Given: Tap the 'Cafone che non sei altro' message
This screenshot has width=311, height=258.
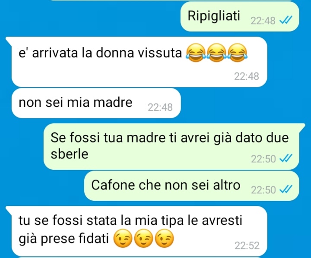Looking at the screenshot, I should [x=192, y=186].
